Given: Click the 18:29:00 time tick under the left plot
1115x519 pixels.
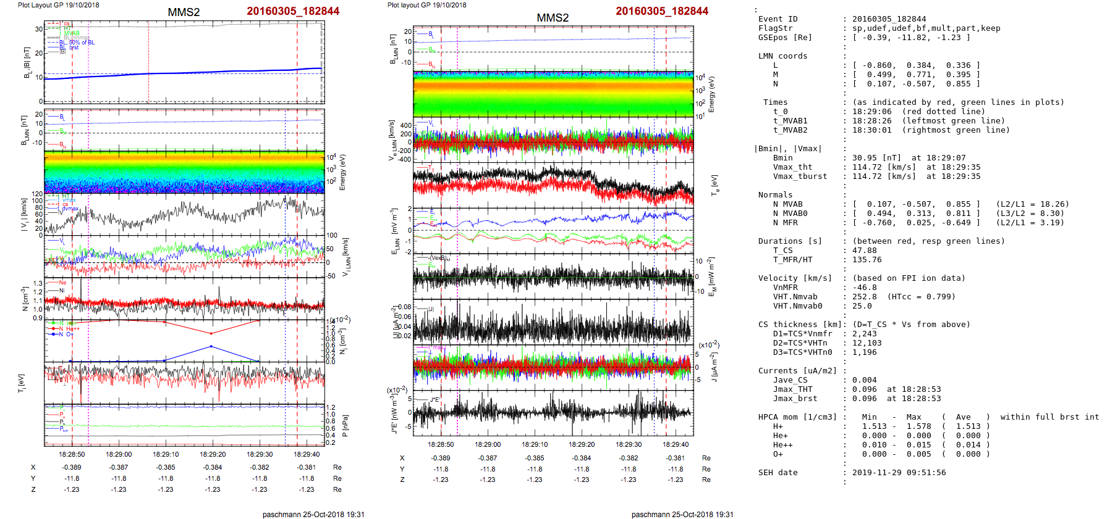Looking at the screenshot, I should click(119, 454).
